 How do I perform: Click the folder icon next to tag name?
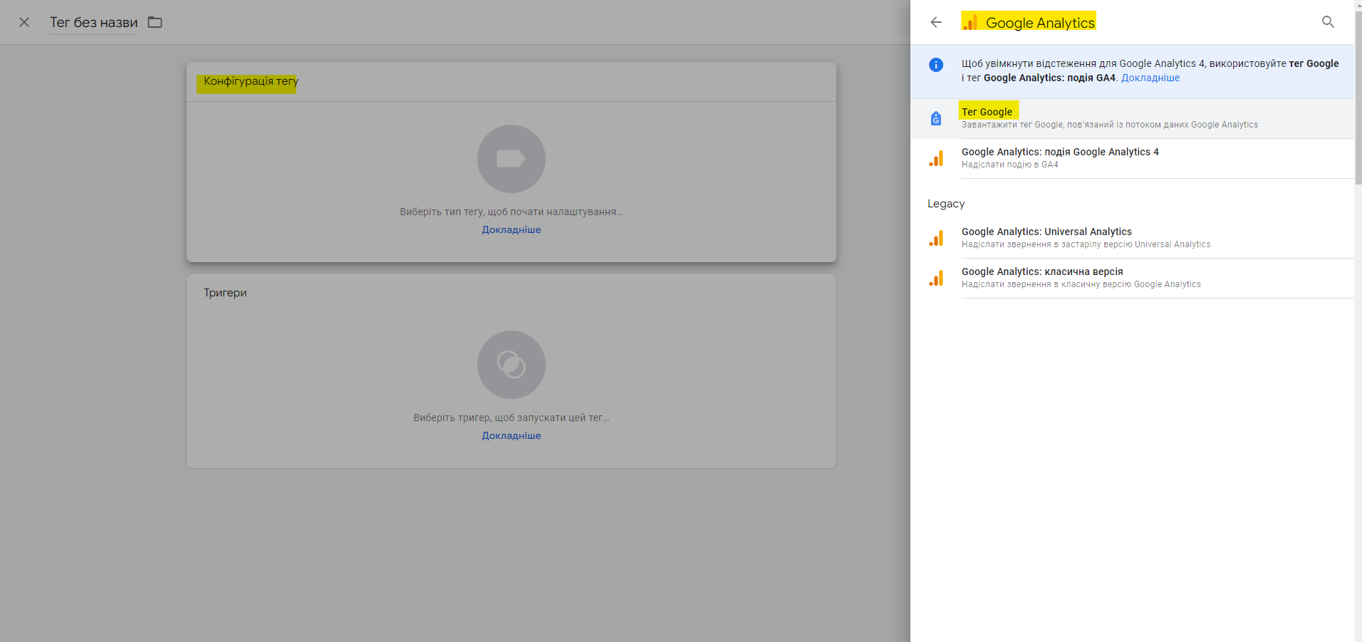(x=155, y=22)
